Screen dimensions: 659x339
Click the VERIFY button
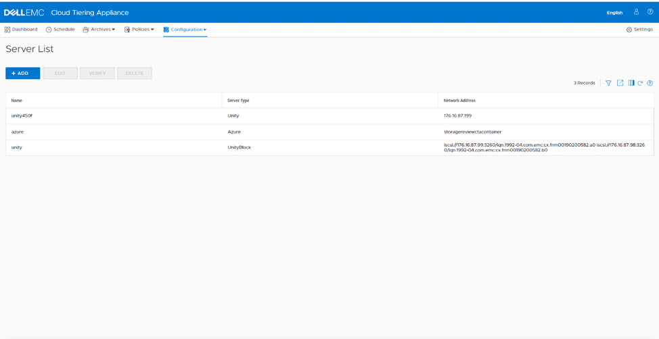point(97,73)
